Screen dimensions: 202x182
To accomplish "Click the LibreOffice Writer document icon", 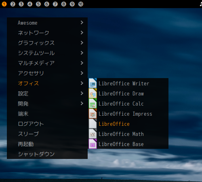I will pyautogui.click(x=93, y=83).
